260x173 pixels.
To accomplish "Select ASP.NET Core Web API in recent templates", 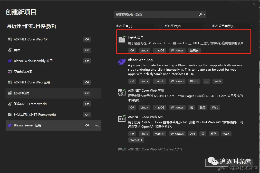I will tap(54, 39).
